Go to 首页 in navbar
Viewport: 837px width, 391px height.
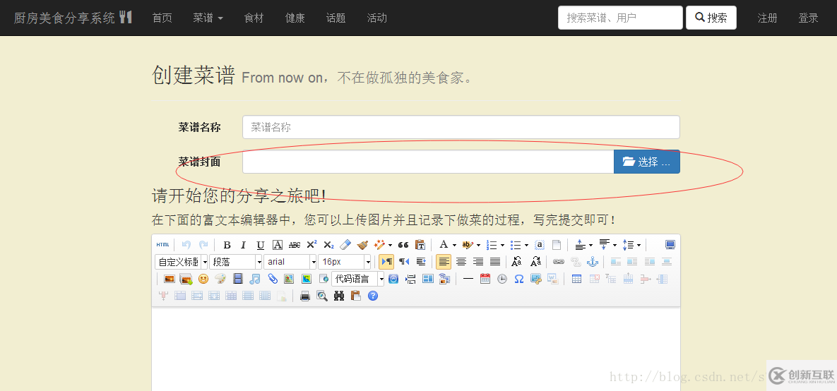click(x=162, y=18)
